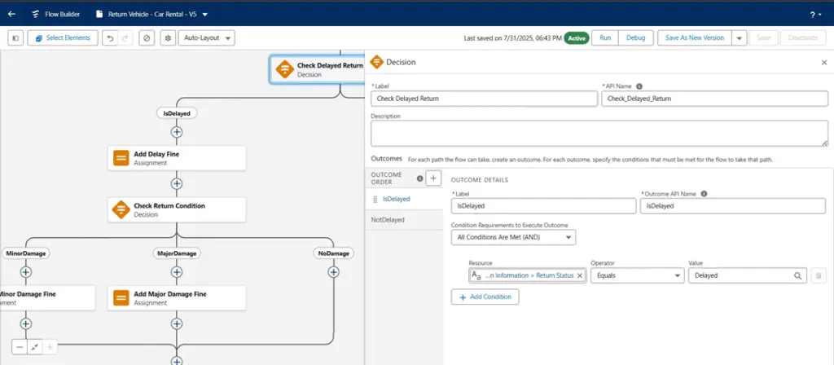
Task: Select the Check Return Condition decision icon
Action: pyautogui.click(x=121, y=209)
